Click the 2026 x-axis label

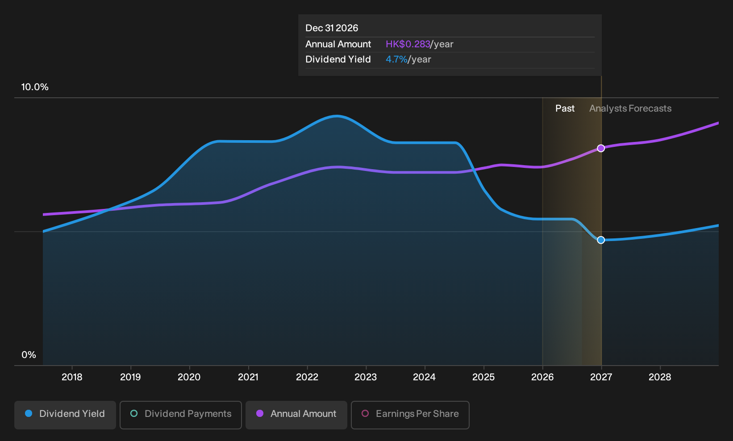point(542,377)
